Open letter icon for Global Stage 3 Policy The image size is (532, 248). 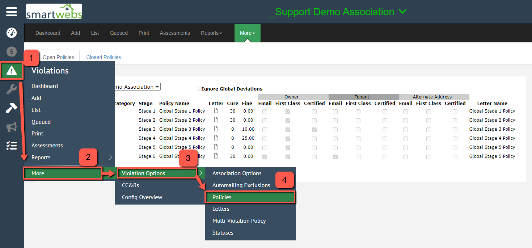click(216, 129)
